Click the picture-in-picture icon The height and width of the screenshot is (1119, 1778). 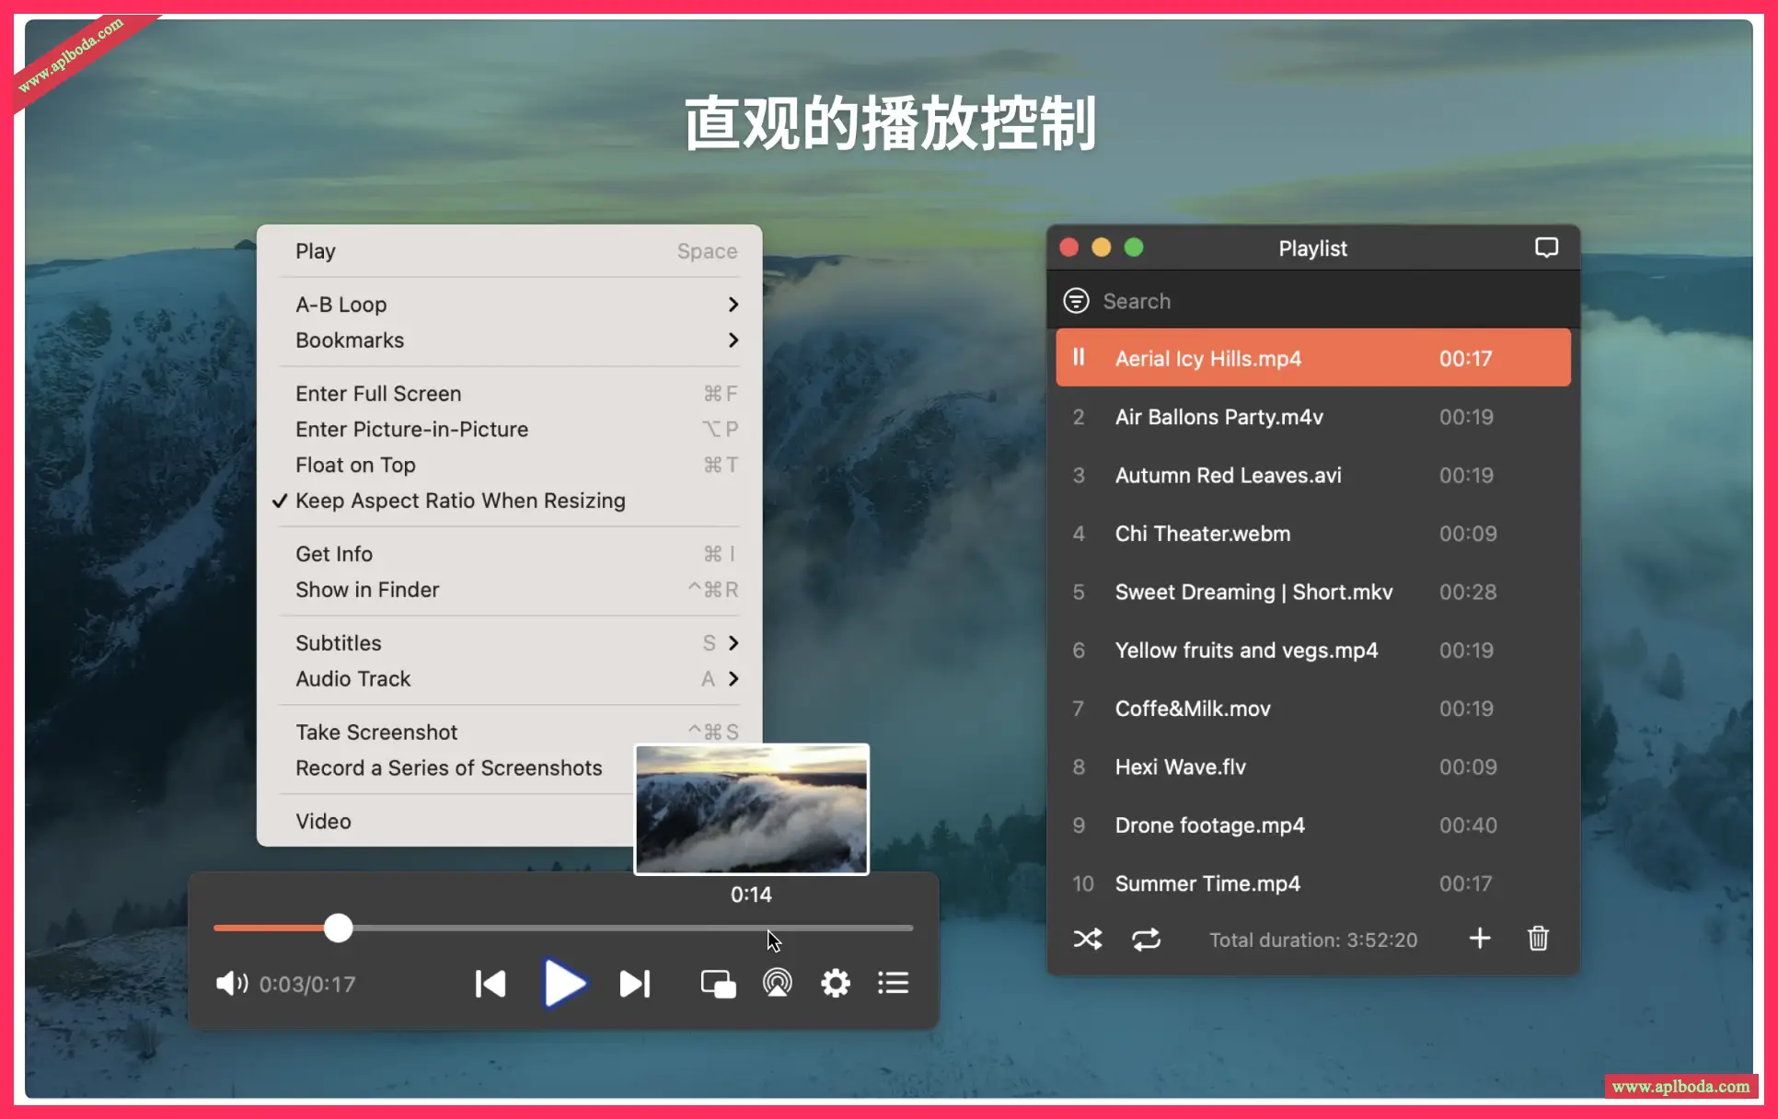(718, 983)
